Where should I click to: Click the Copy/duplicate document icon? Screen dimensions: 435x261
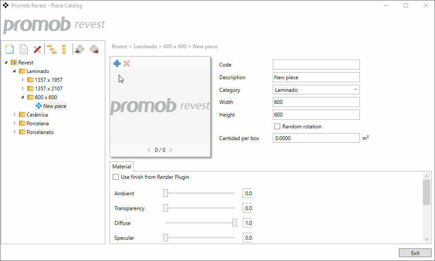23,49
